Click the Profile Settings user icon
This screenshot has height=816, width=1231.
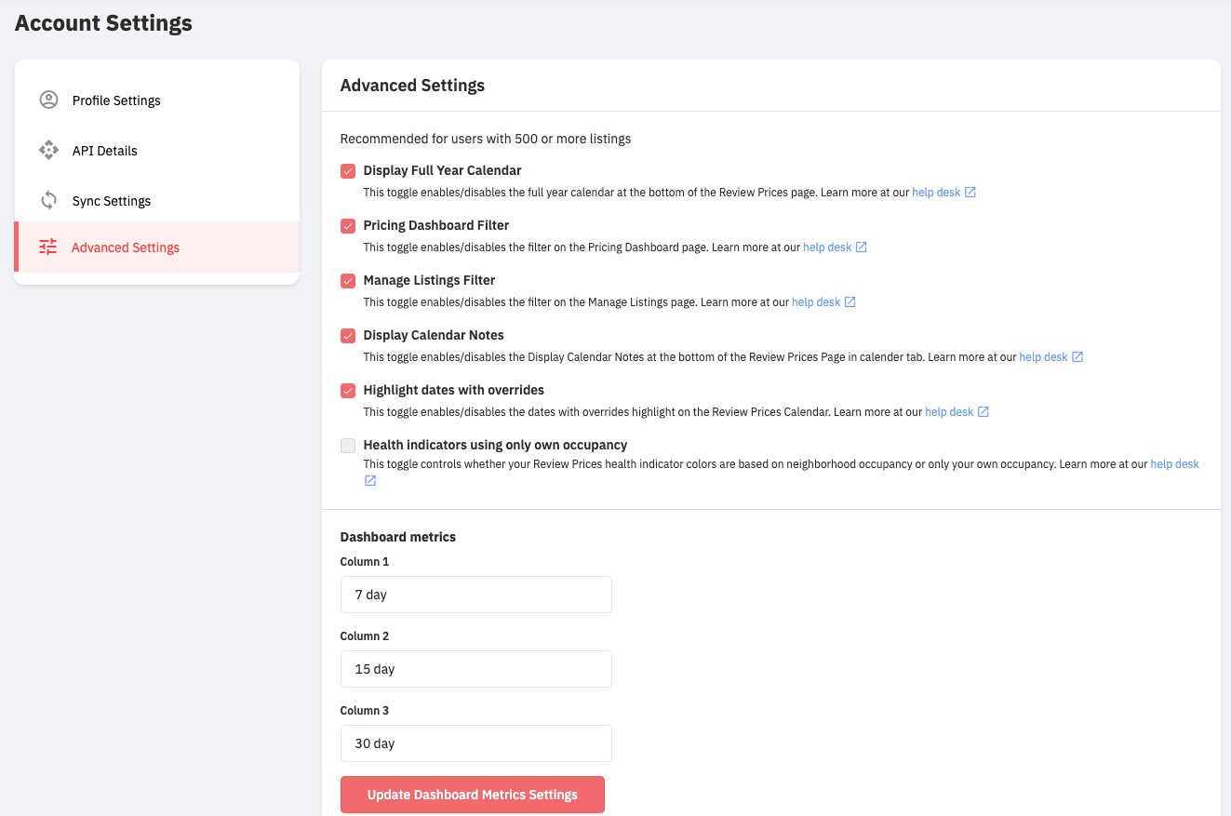click(x=48, y=100)
